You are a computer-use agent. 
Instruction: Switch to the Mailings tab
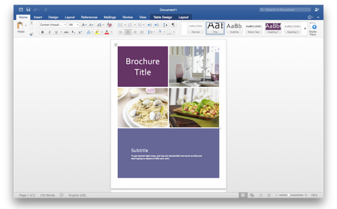click(x=110, y=17)
